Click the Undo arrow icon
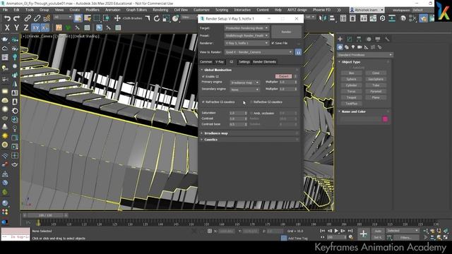This screenshot has width=452, height=254. click(7, 18)
